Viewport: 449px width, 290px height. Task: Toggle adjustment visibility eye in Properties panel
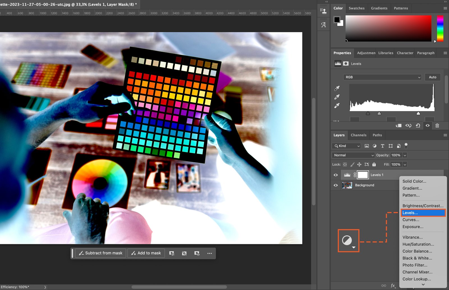coord(427,126)
